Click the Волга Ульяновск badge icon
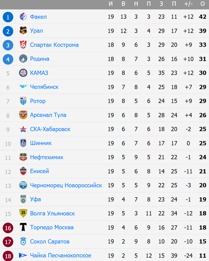 pyautogui.click(x=23, y=214)
